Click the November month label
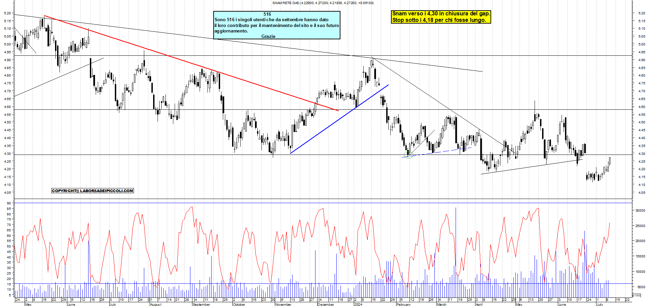 point(283,304)
